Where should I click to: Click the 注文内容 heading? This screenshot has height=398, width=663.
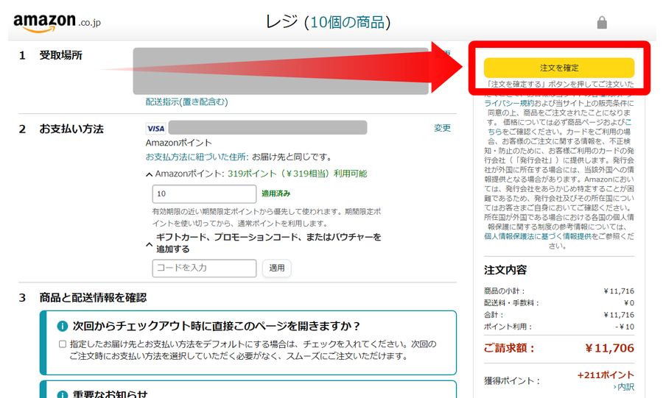(505, 270)
